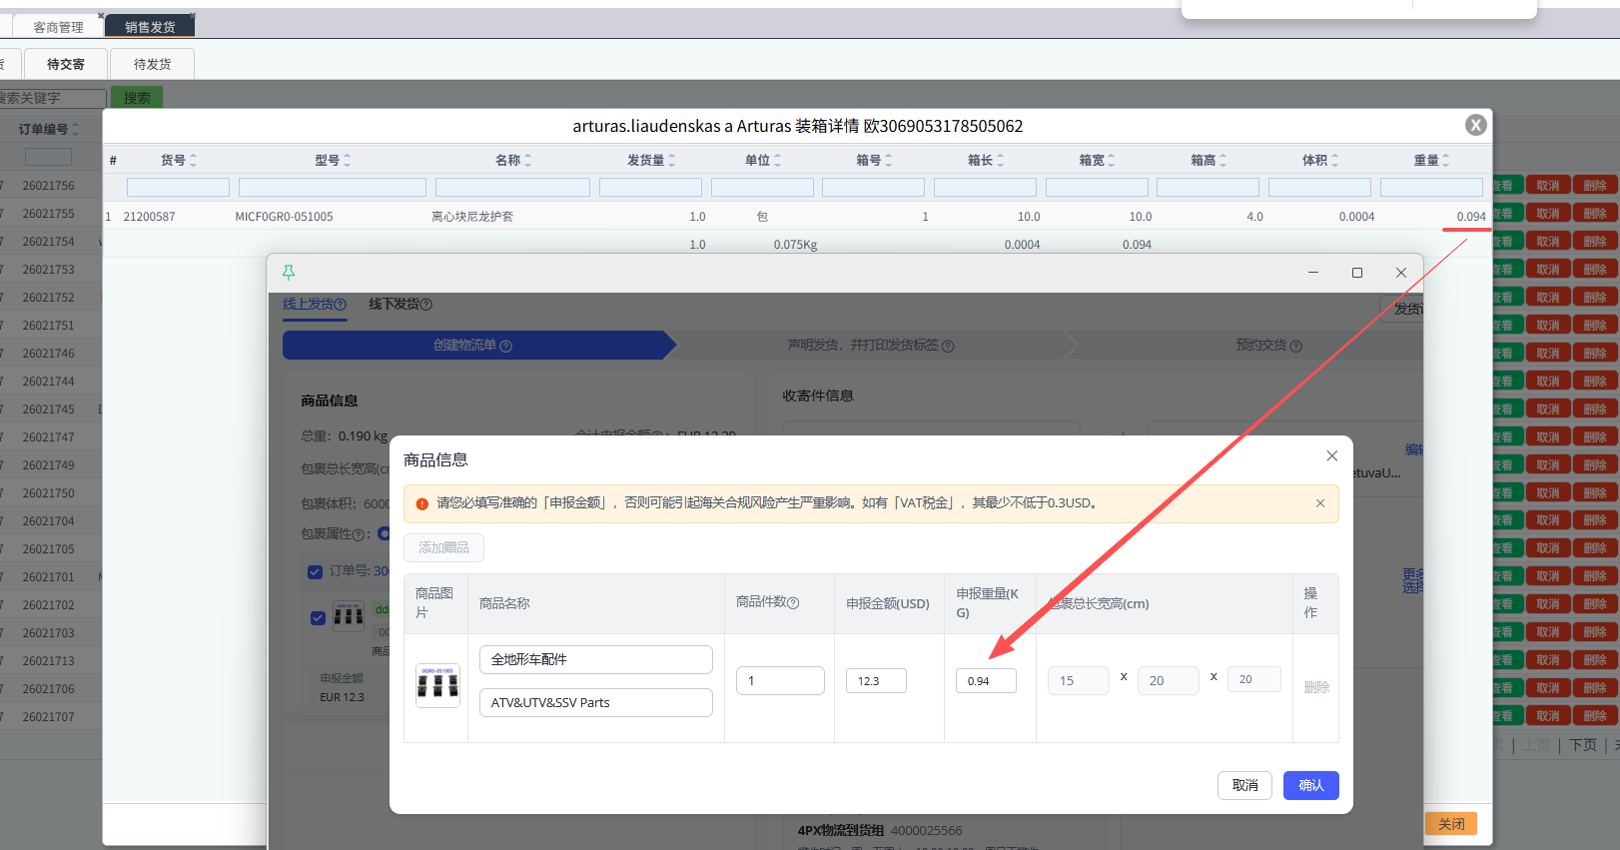Click the 申报重量 input showing 0.94
This screenshot has width=1620, height=850.
tap(985, 681)
